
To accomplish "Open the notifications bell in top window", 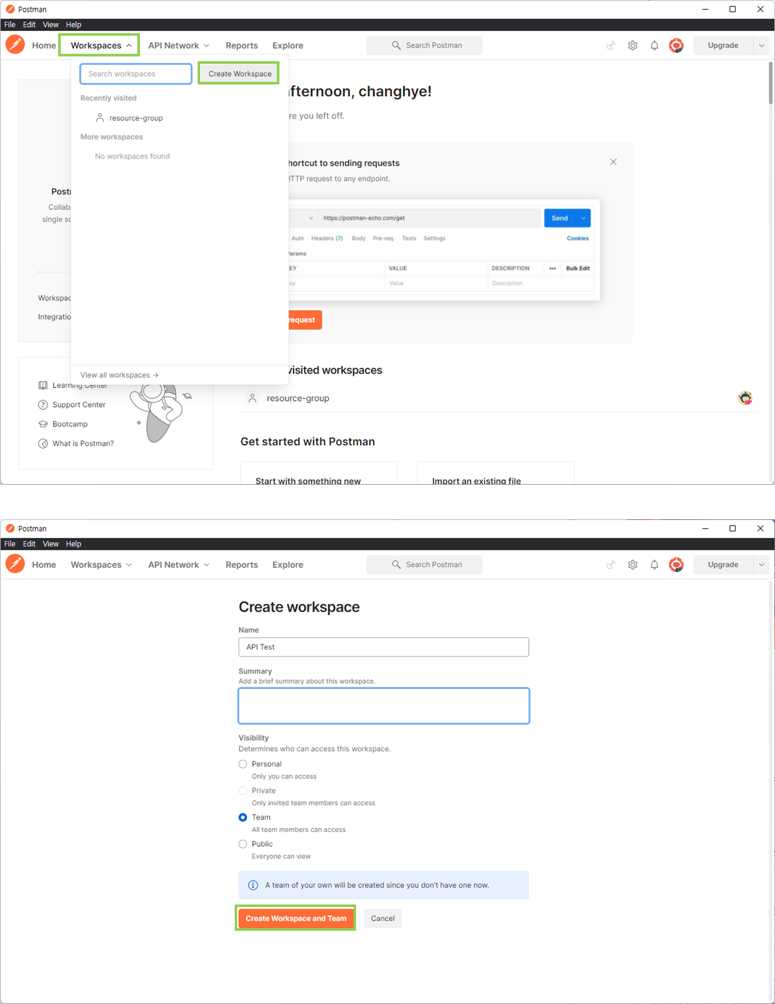I will pos(654,46).
